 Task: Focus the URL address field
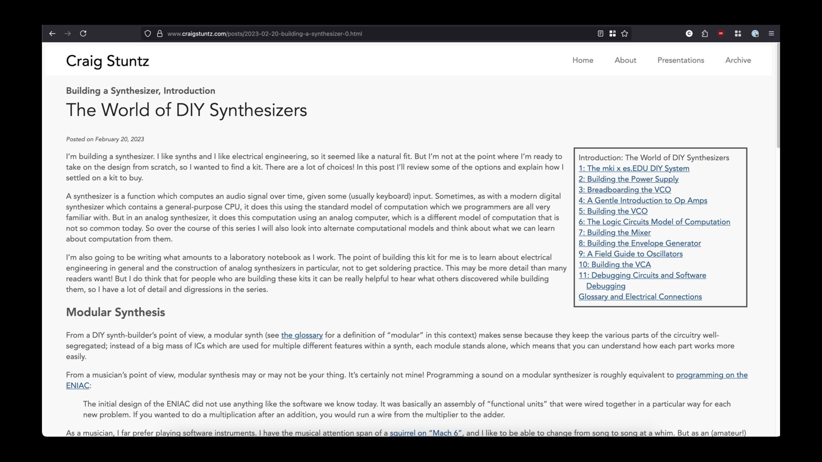[x=342, y=33]
